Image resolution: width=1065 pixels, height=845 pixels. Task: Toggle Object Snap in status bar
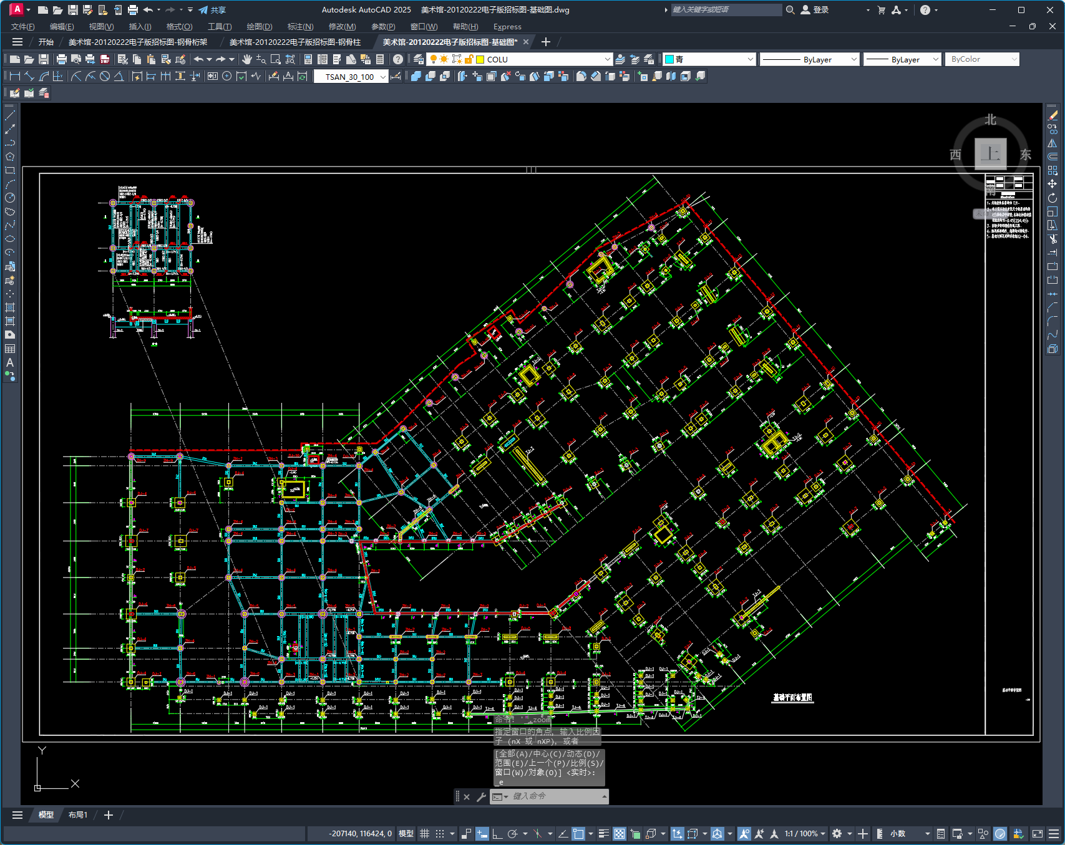pos(578,834)
